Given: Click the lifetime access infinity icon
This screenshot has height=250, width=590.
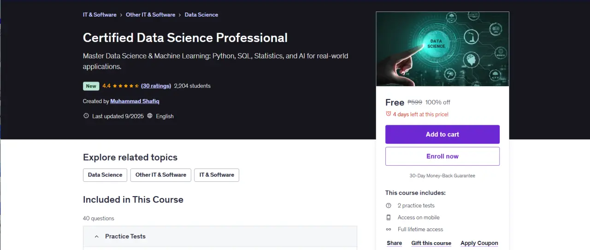Looking at the screenshot, I should pyautogui.click(x=388, y=229).
